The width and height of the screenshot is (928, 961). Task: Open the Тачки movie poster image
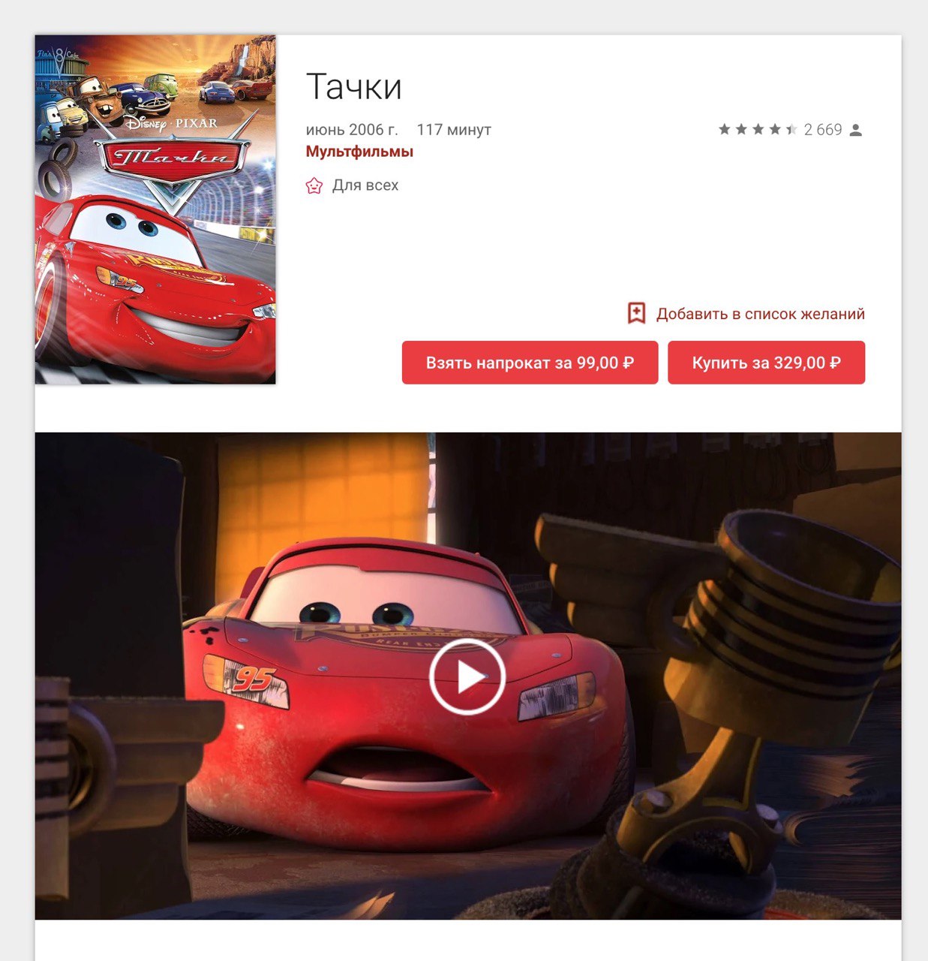pyautogui.click(x=155, y=209)
